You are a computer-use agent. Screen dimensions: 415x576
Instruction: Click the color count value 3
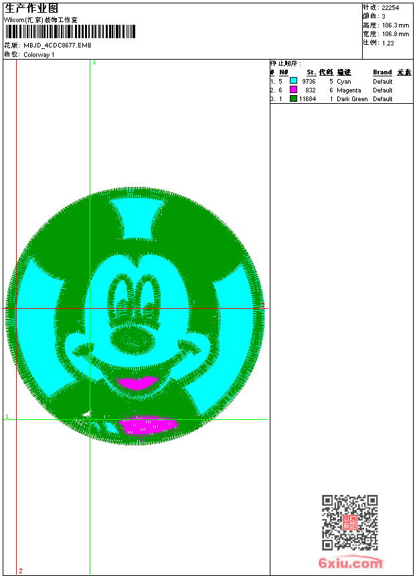384,17
